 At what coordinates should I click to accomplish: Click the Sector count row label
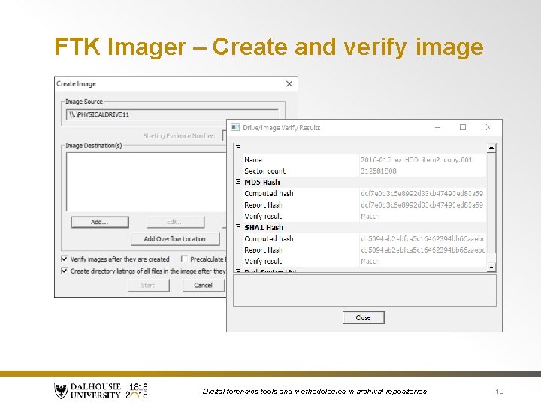[x=265, y=171]
